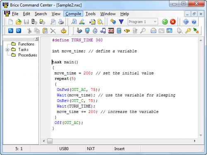Click the horizontal scroll right arrow
Viewport: 207px width, 155px height.
click(x=195, y=141)
